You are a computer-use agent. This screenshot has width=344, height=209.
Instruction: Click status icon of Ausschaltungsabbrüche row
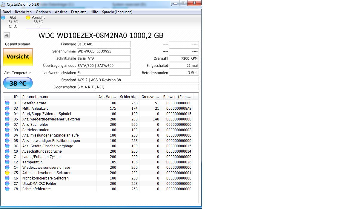[x=7, y=151]
